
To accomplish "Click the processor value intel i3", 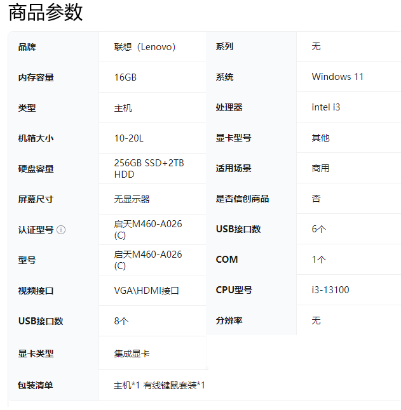I will [326, 107].
